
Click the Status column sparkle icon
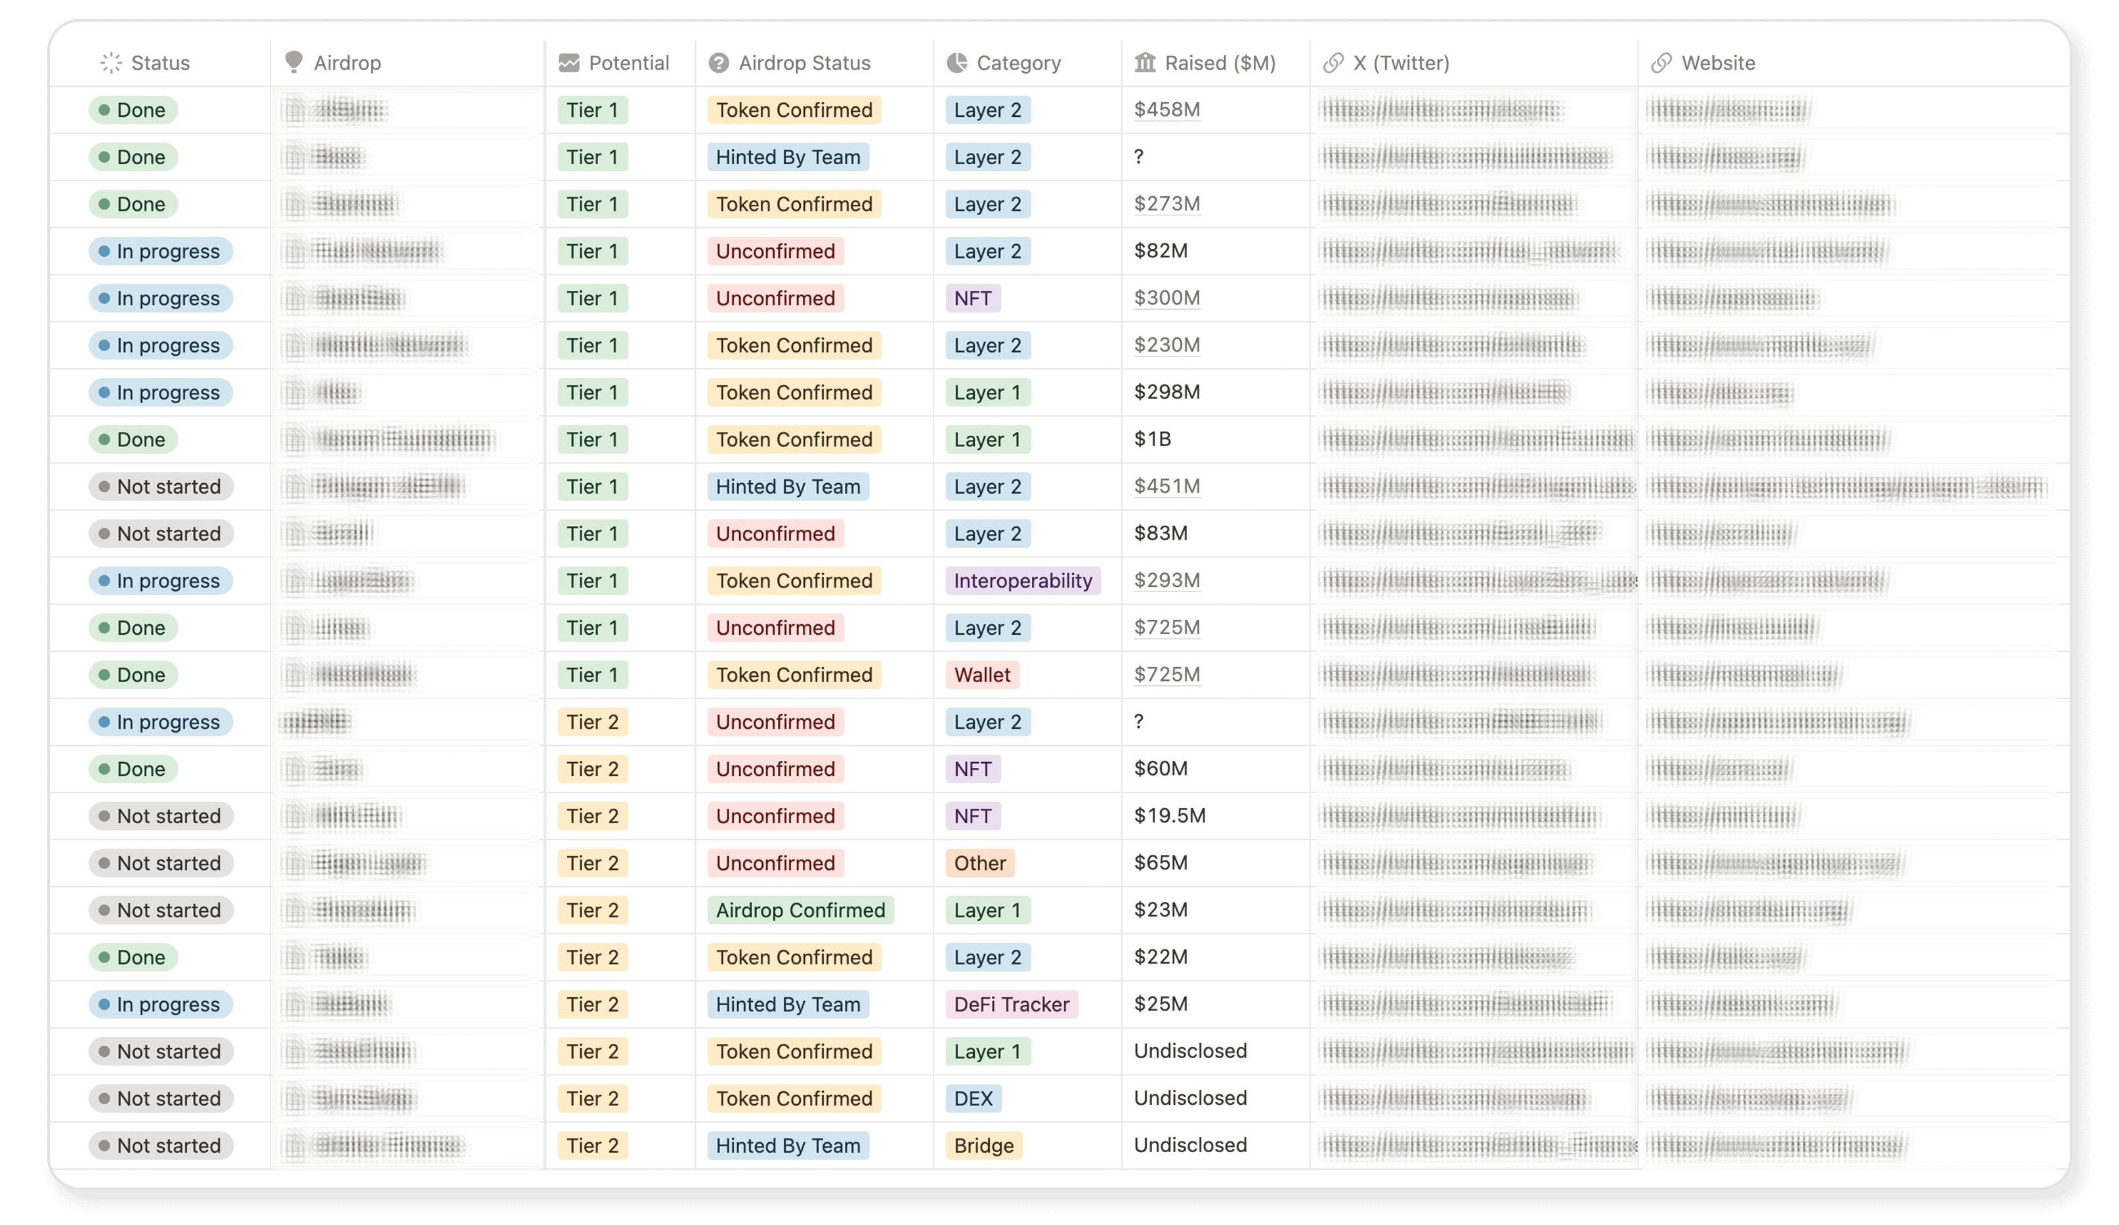(x=111, y=63)
